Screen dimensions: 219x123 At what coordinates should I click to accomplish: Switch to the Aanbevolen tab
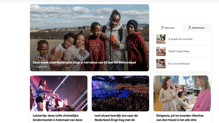(196, 28)
